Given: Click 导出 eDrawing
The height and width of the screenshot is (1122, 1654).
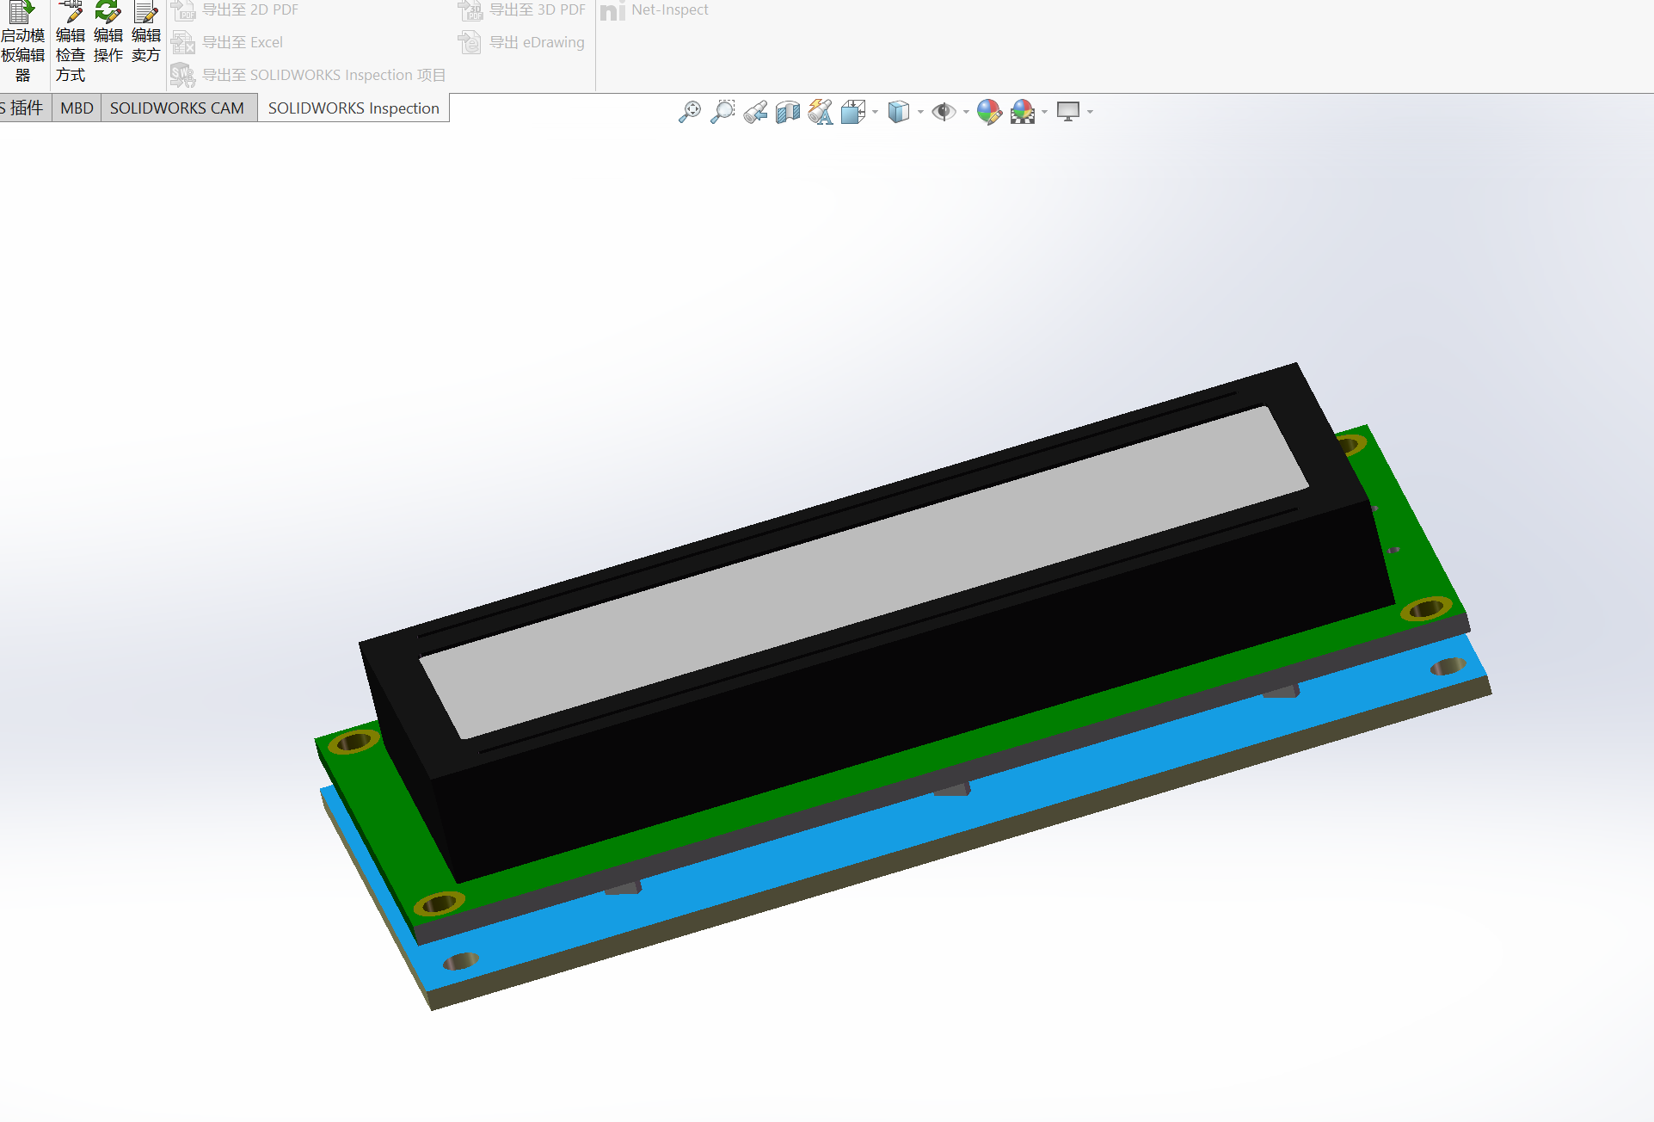Looking at the screenshot, I should pyautogui.click(x=521, y=42).
